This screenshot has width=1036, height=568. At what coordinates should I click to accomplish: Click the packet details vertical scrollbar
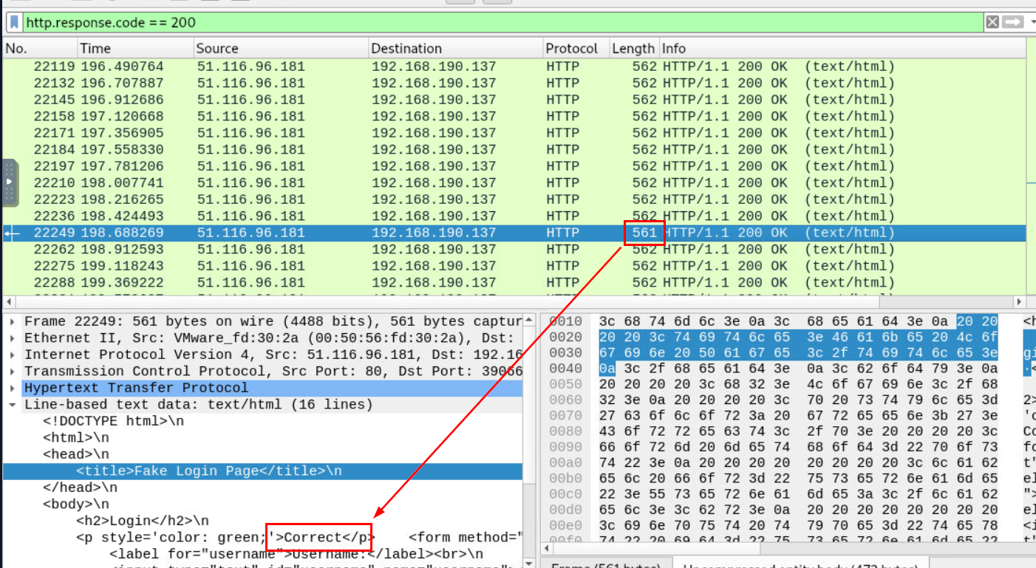pyautogui.click(x=528, y=443)
